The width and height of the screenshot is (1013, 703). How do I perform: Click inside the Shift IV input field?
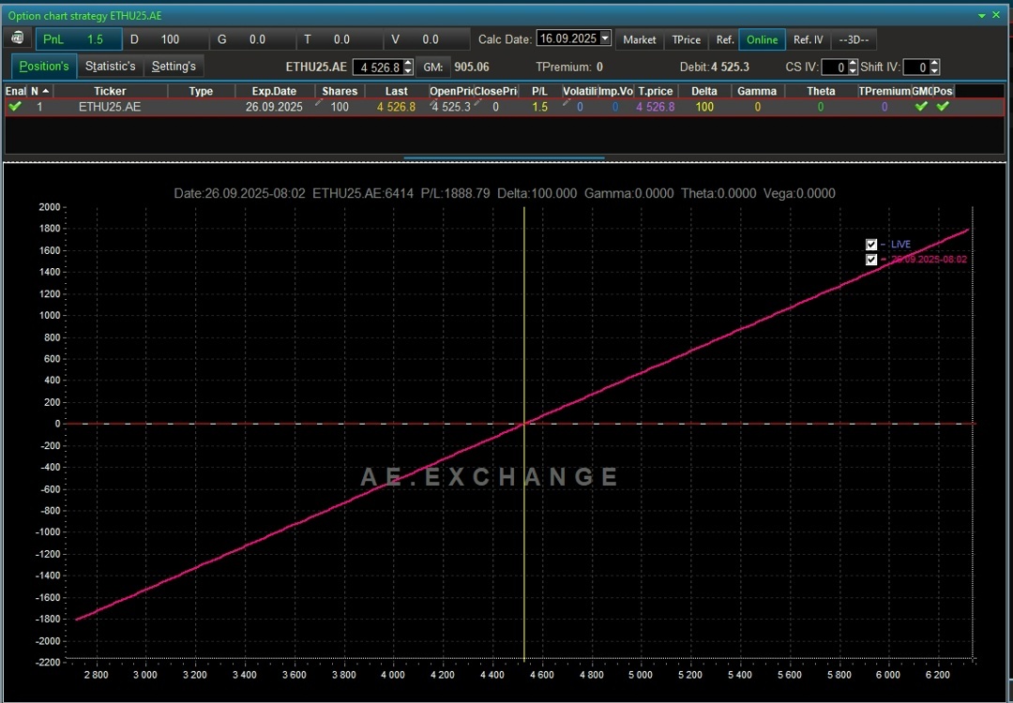click(x=916, y=67)
